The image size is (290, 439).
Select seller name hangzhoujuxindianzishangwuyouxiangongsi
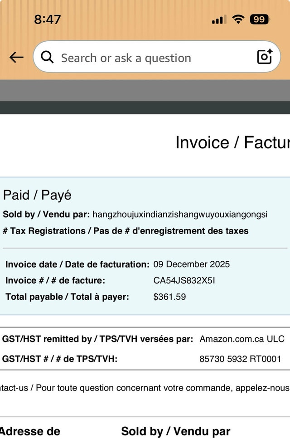[180, 215]
